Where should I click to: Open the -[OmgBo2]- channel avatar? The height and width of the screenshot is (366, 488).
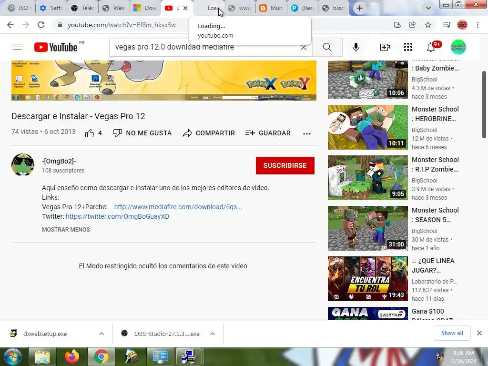pos(23,164)
